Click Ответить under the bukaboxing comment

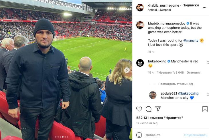pyautogui.click(x=193, y=72)
